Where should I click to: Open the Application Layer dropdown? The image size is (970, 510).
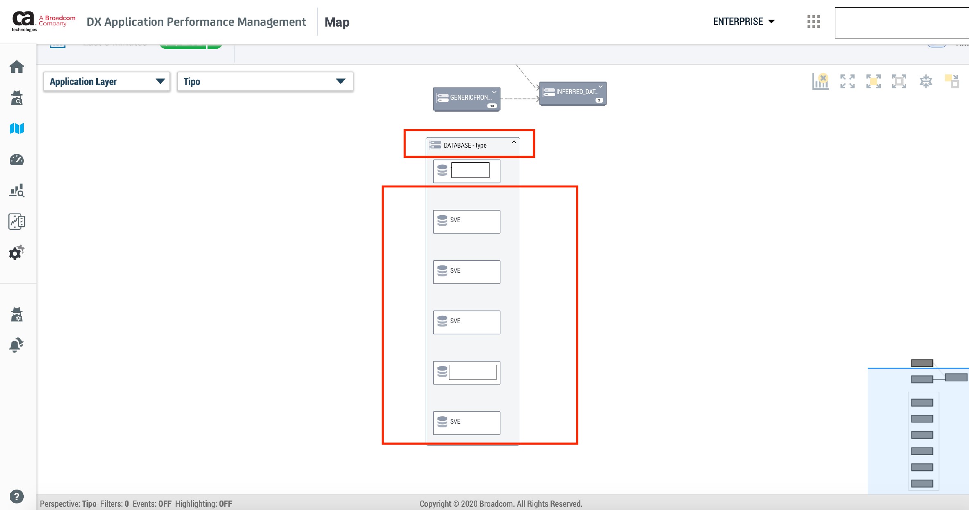107,82
